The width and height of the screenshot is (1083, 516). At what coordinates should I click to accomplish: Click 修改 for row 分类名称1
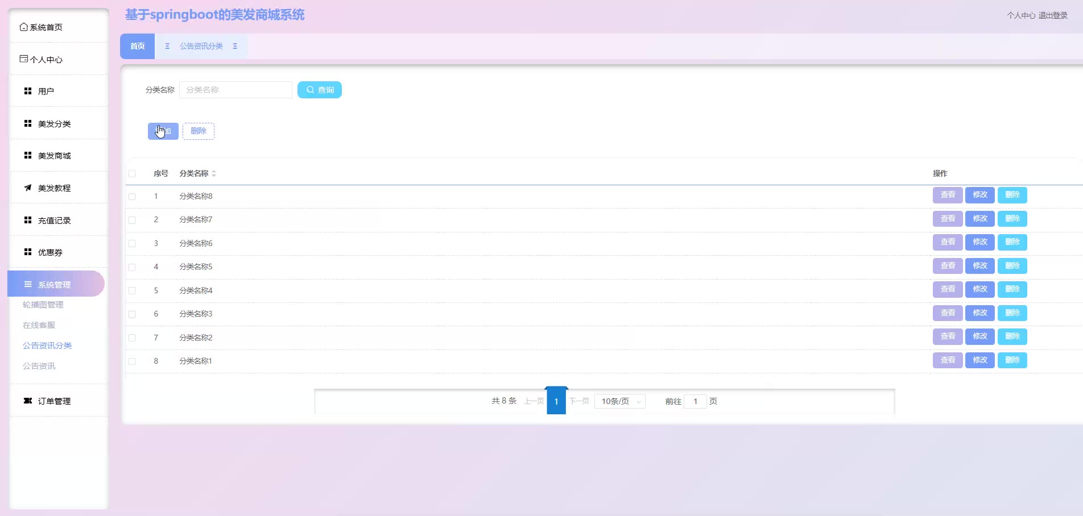pyautogui.click(x=980, y=360)
